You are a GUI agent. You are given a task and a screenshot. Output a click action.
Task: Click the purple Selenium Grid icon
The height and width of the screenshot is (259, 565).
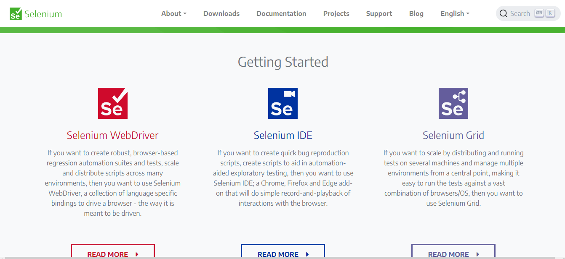click(453, 103)
